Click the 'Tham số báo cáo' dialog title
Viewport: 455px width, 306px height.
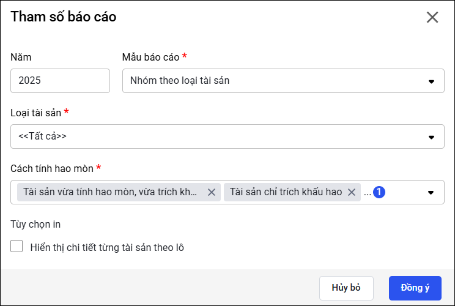pos(64,17)
